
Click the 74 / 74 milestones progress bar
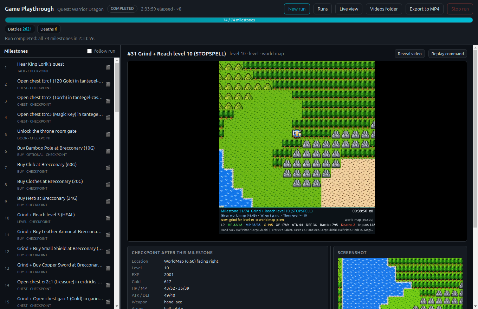pyautogui.click(x=239, y=20)
